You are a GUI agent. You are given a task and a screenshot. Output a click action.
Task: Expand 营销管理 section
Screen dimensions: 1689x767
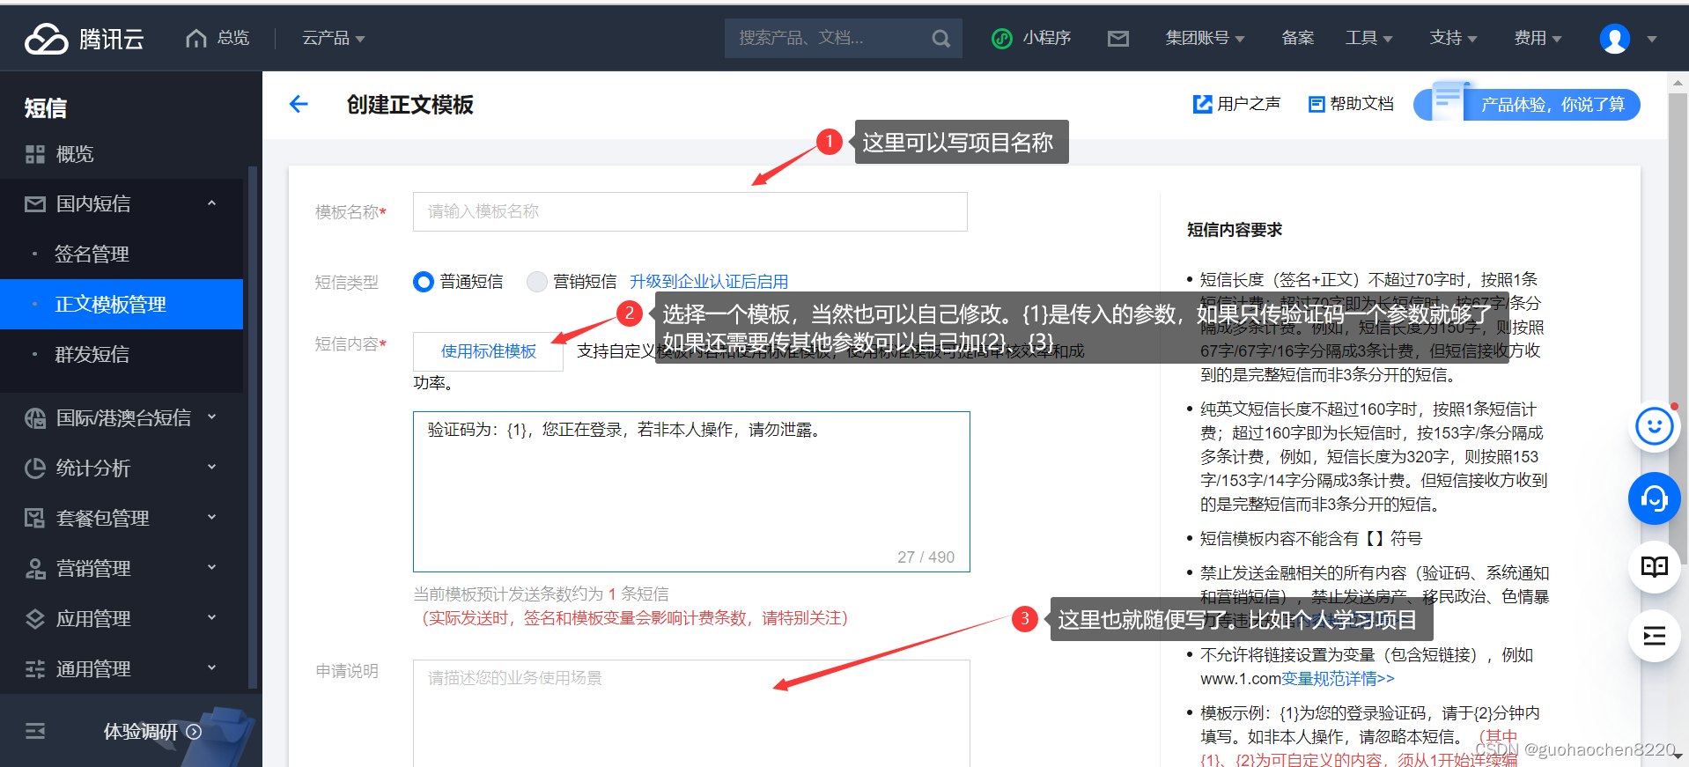point(122,568)
